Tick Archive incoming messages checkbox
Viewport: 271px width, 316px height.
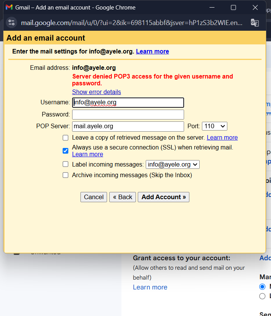coord(66,175)
